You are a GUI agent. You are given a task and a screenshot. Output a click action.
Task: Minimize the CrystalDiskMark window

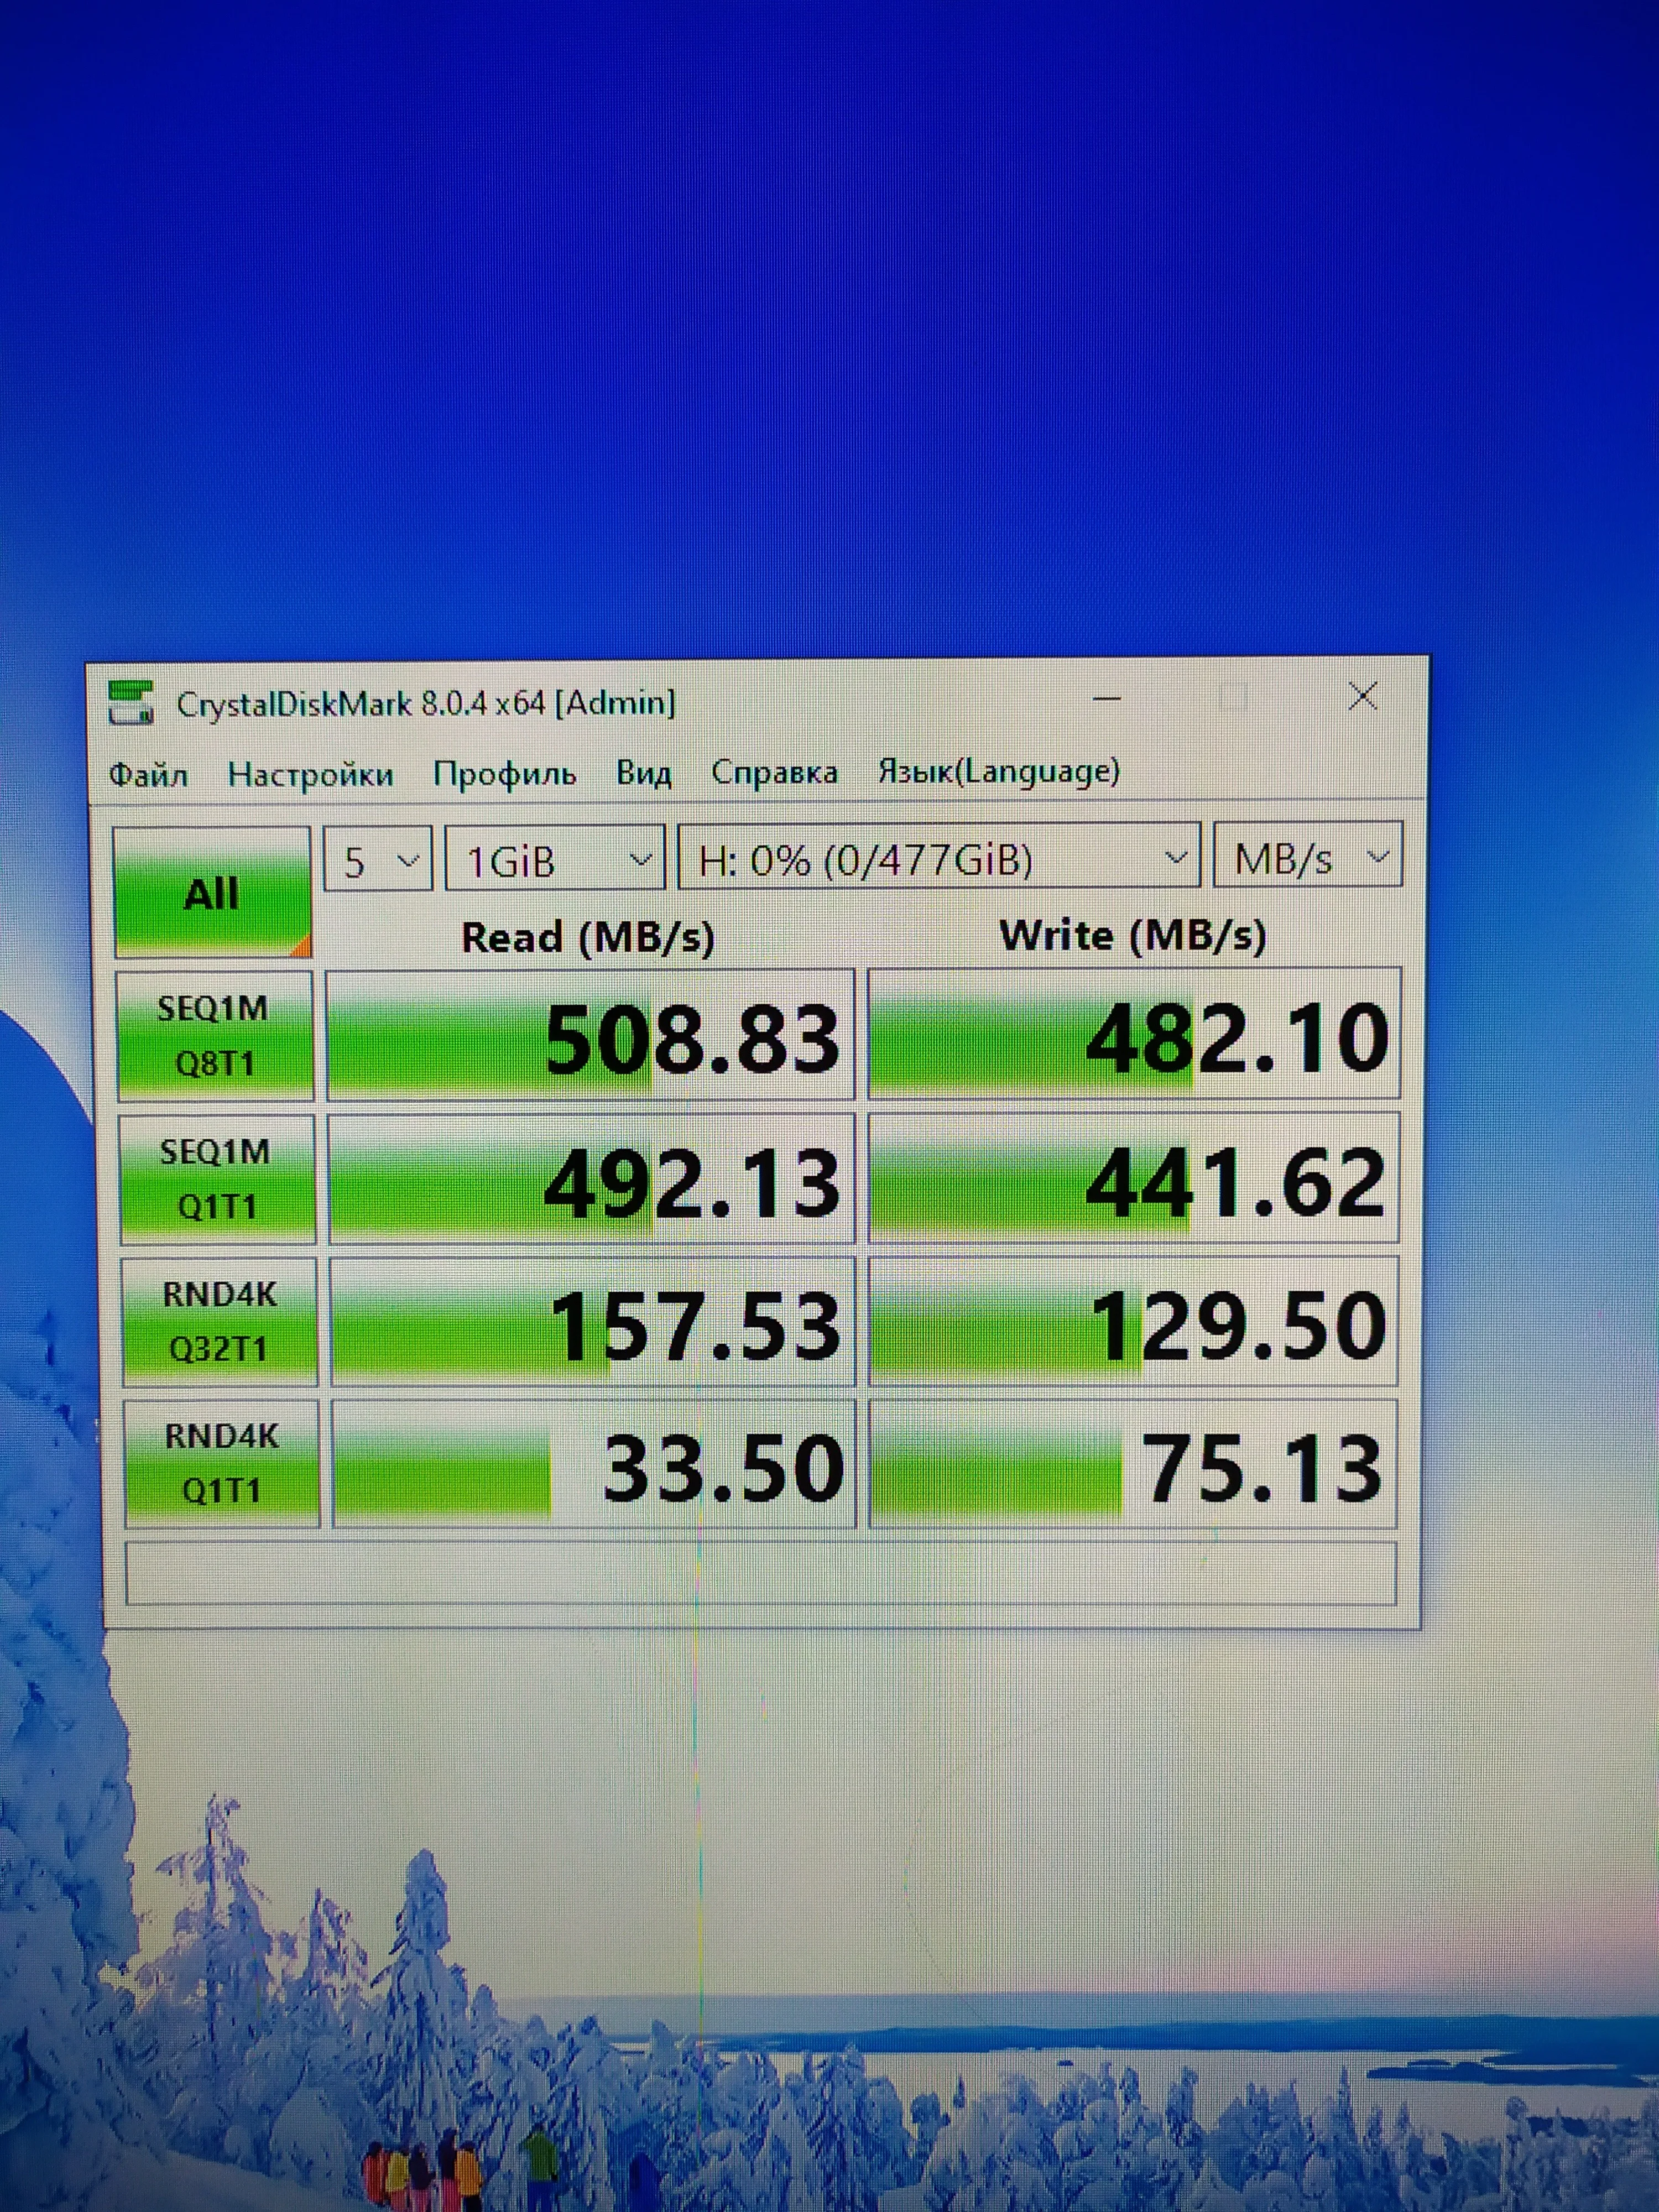pyautogui.click(x=1107, y=698)
